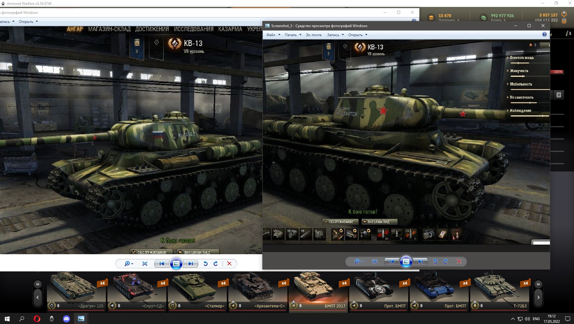Start the slideshow in Screenshot_3 viewer
The width and height of the screenshot is (574, 324).
click(406, 261)
